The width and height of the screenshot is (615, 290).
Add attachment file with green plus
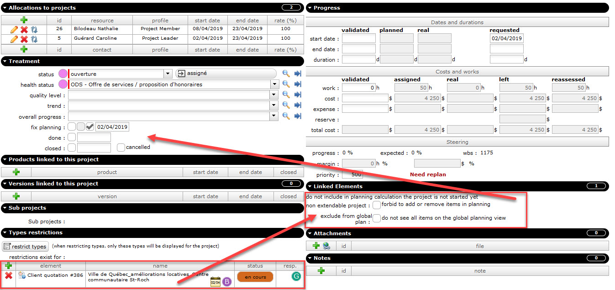point(316,246)
